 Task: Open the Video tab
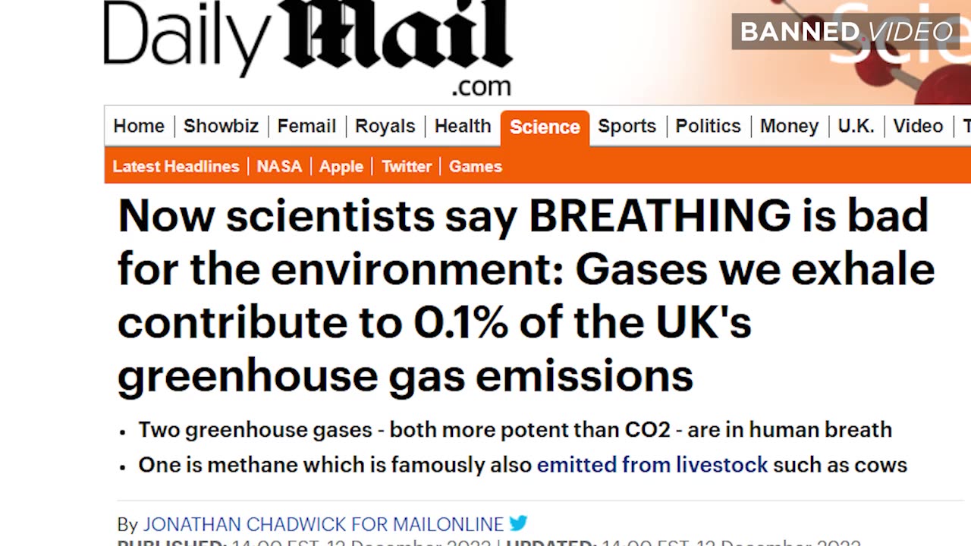918,126
